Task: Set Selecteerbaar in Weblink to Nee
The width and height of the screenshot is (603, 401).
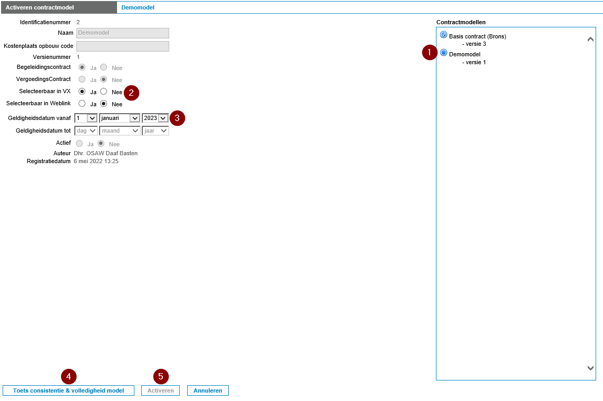Action: point(104,104)
